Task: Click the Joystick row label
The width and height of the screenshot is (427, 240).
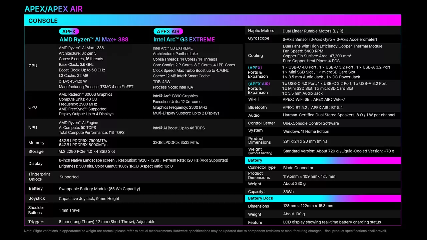Action: point(37,198)
